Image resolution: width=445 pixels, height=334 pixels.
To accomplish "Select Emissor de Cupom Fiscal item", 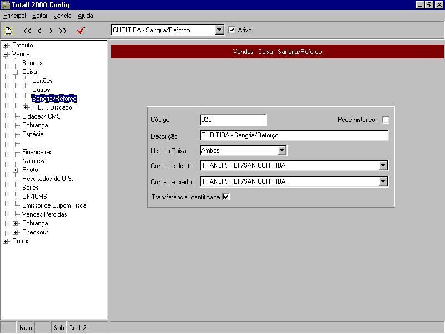I will [x=55, y=205].
